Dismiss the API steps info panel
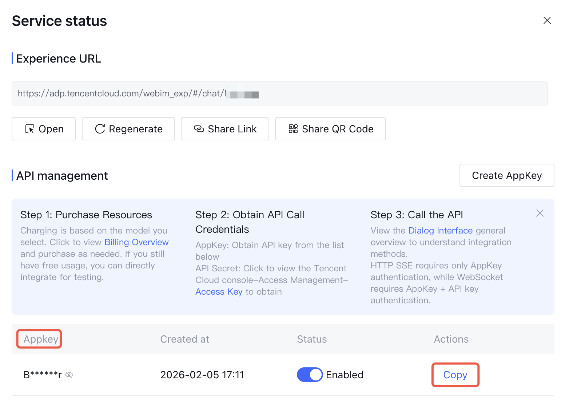This screenshot has width=569, height=403. click(540, 214)
